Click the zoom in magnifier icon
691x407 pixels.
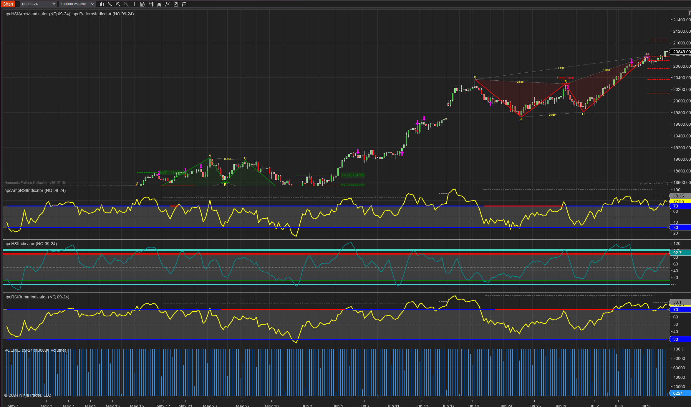coord(118,4)
